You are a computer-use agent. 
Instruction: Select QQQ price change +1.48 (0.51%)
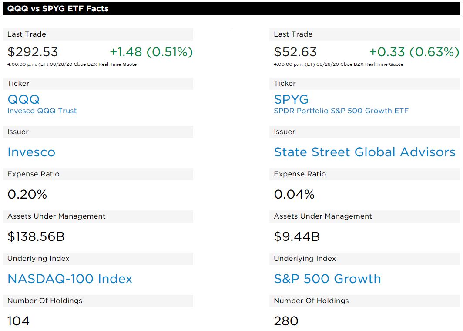[151, 52]
